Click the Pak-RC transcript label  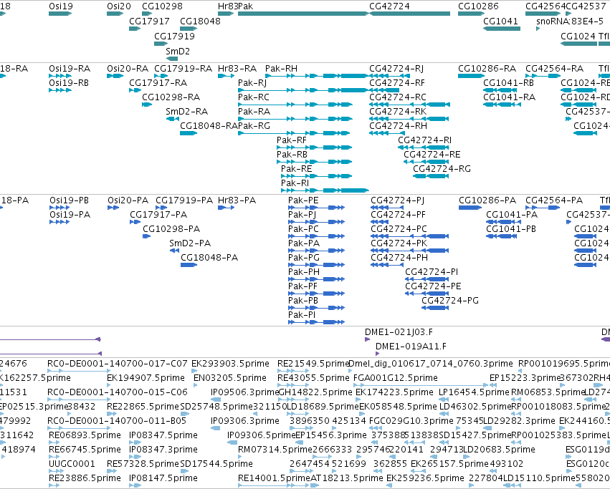click(254, 97)
